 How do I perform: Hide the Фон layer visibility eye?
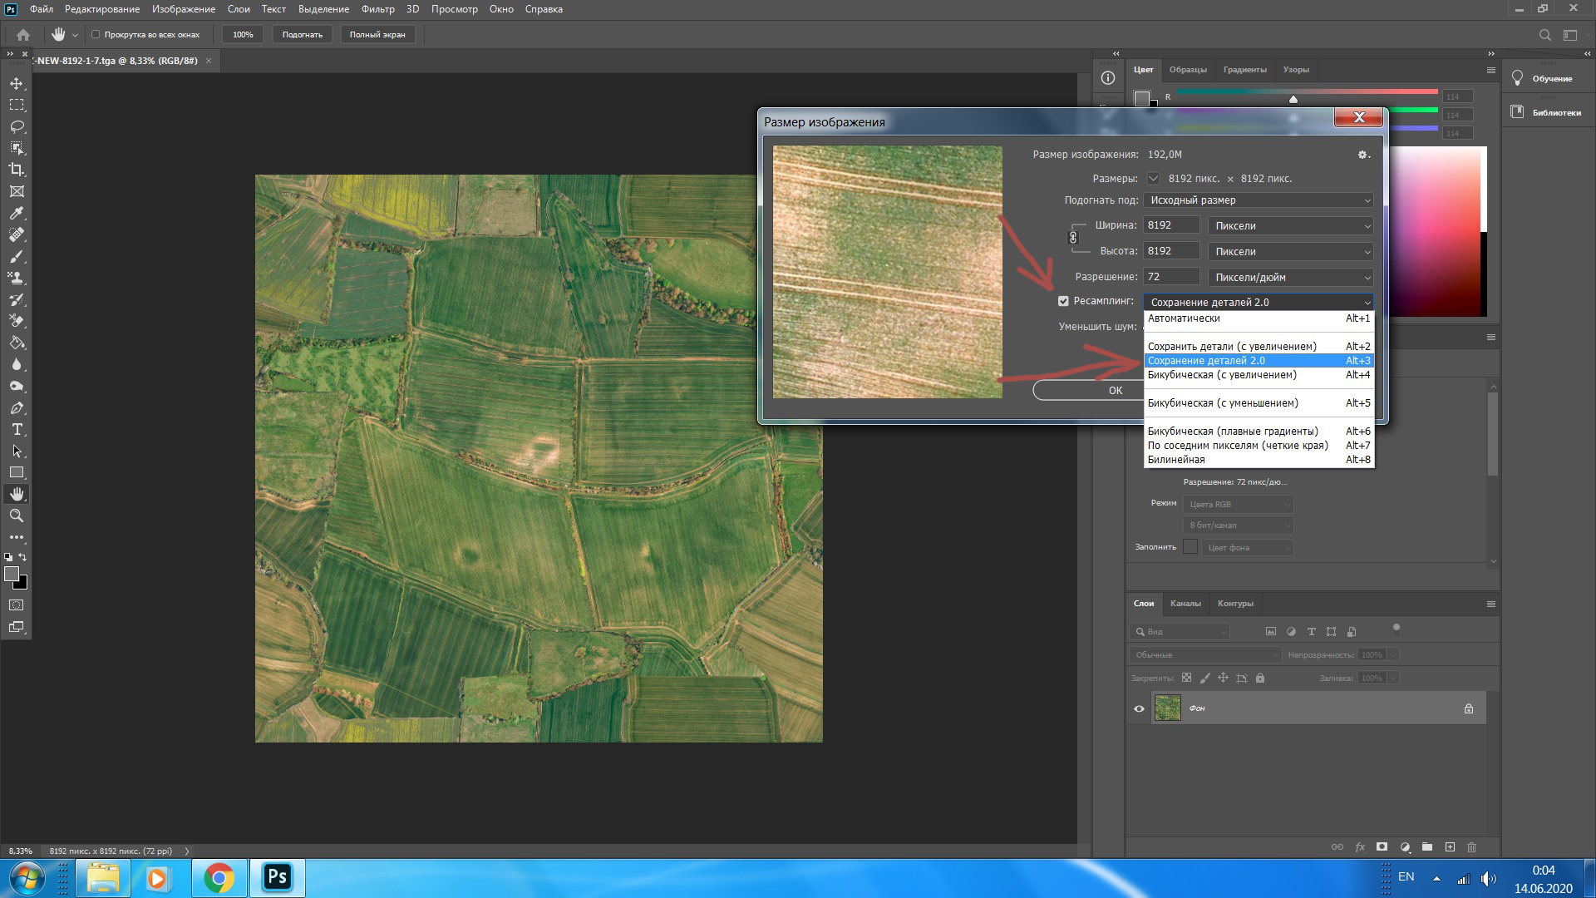[1139, 708]
